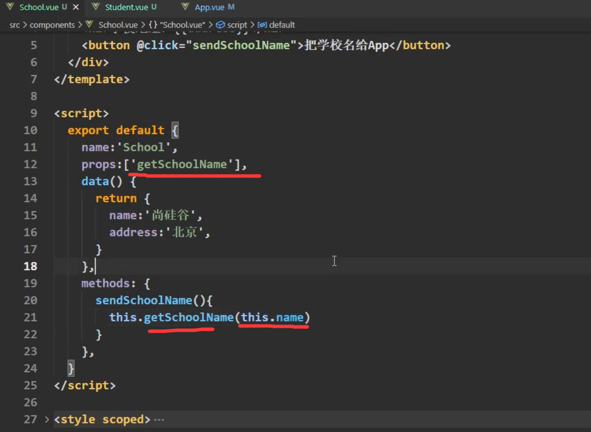Click the Vue icon on App.vue tab

[186, 7]
